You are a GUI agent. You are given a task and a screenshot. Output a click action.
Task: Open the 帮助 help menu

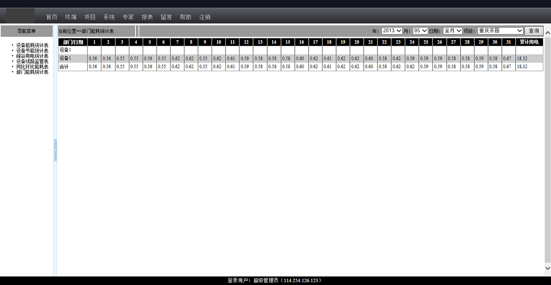[x=186, y=17]
